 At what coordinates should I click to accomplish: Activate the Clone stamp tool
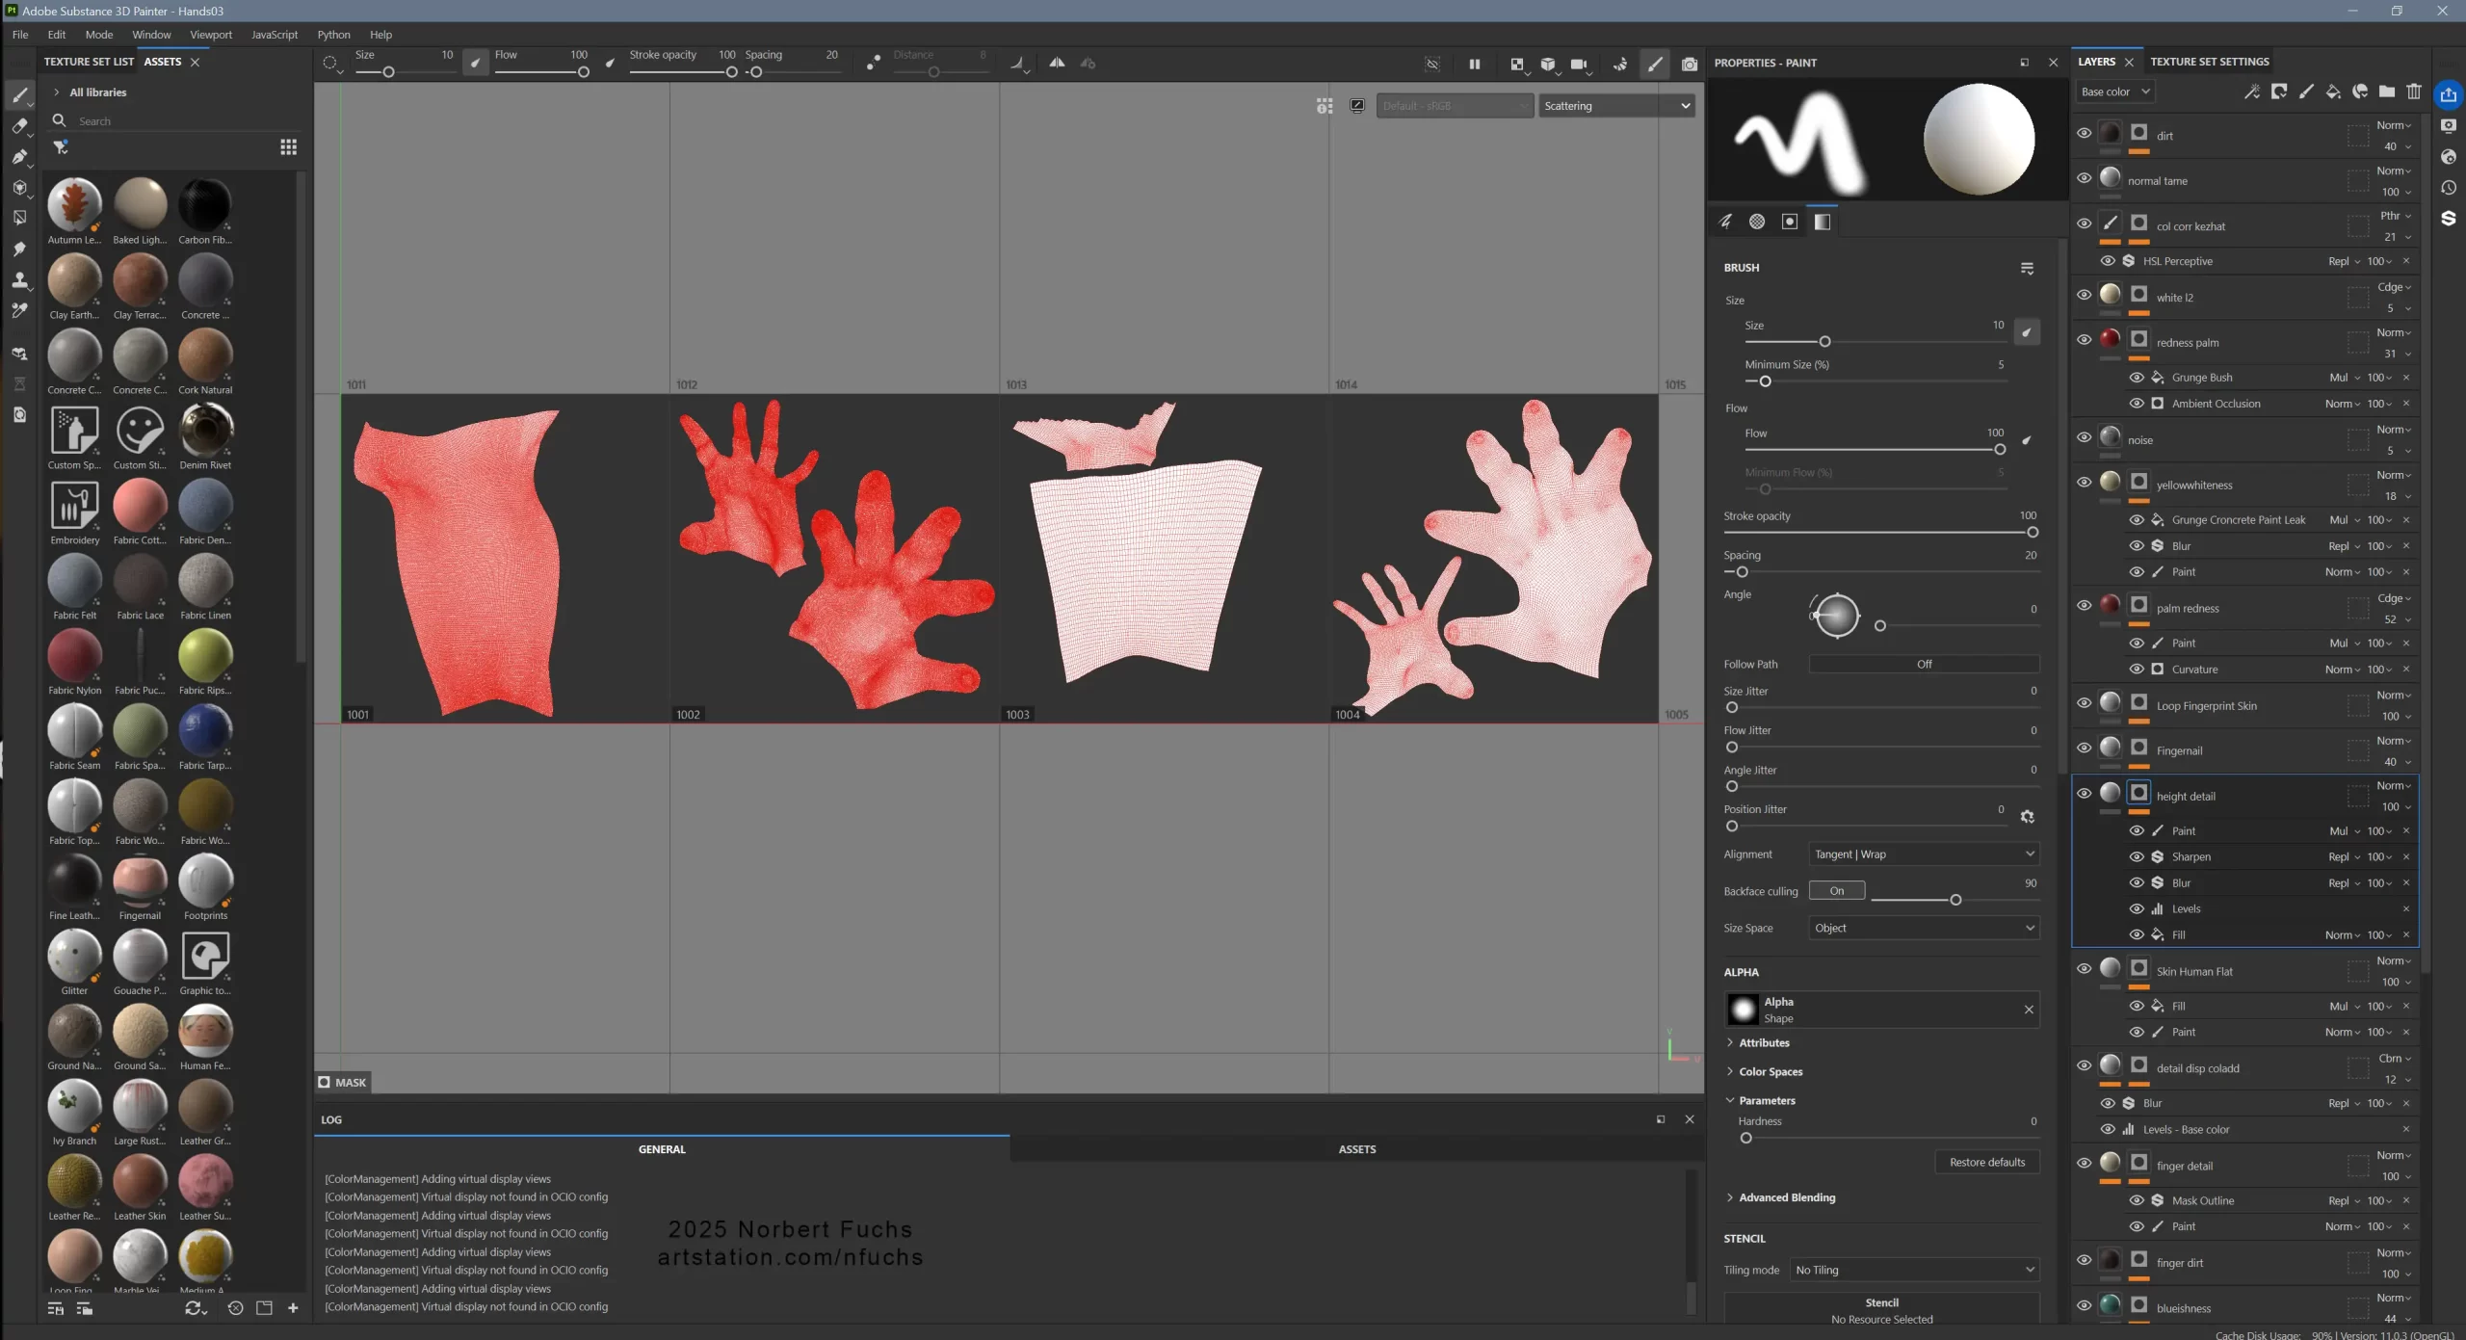coord(20,280)
